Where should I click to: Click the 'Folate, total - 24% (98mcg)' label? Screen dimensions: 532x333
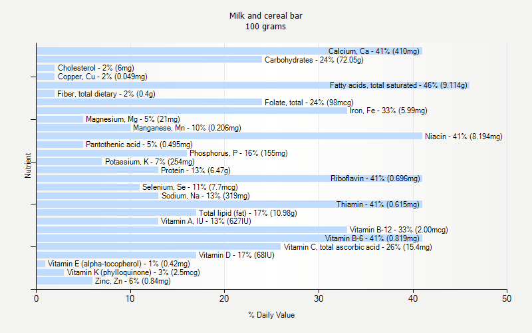point(309,103)
